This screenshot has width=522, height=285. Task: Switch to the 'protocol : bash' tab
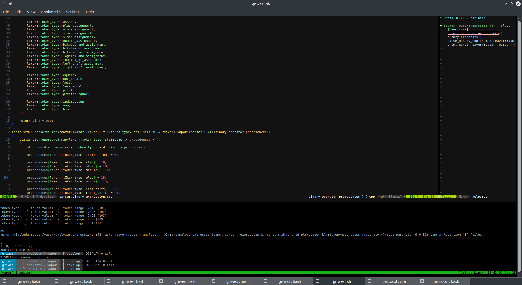point(443,281)
